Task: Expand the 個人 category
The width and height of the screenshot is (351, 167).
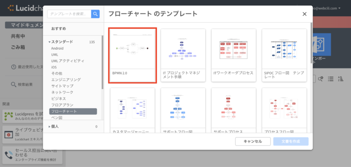Action: pyautogui.click(x=49, y=126)
